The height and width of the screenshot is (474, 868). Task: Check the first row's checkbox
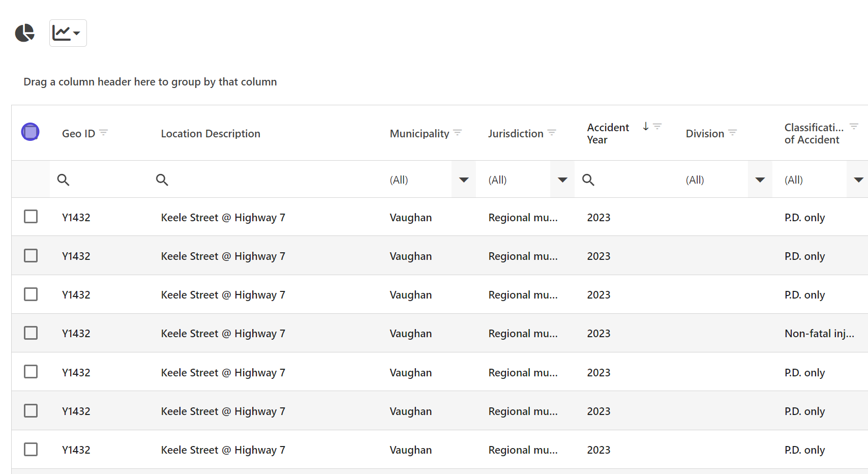[x=31, y=217]
